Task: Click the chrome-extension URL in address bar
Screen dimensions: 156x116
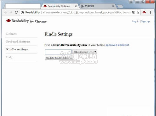Action: click(x=87, y=12)
